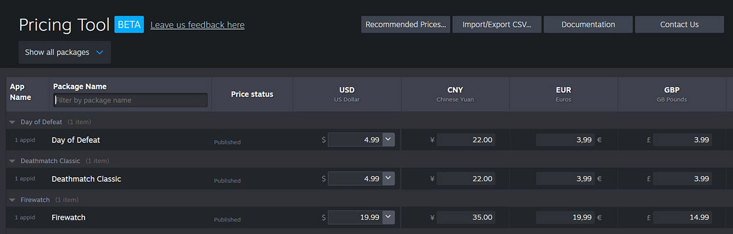Follow the Leave us feedback here link

[x=197, y=25]
